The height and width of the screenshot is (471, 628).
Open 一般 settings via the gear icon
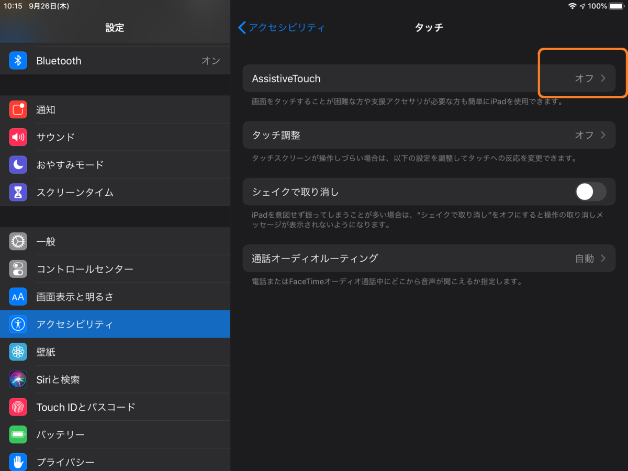18,241
